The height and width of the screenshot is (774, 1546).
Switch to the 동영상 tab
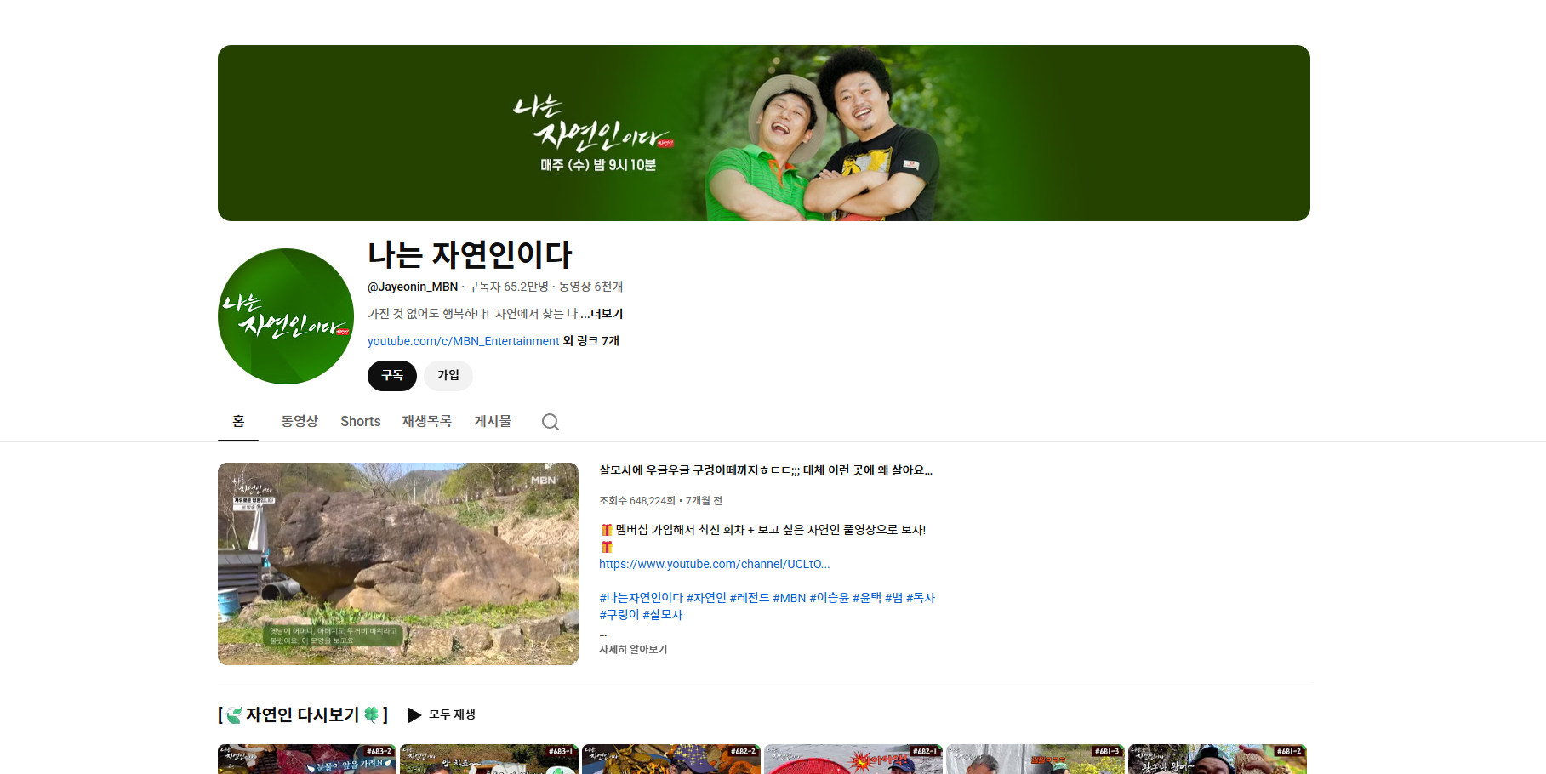[300, 422]
